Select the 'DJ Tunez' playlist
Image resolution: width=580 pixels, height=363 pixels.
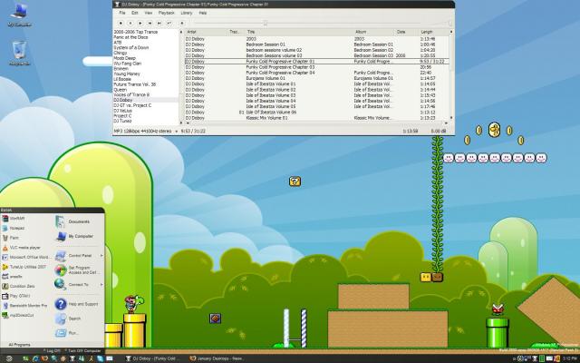pos(122,121)
